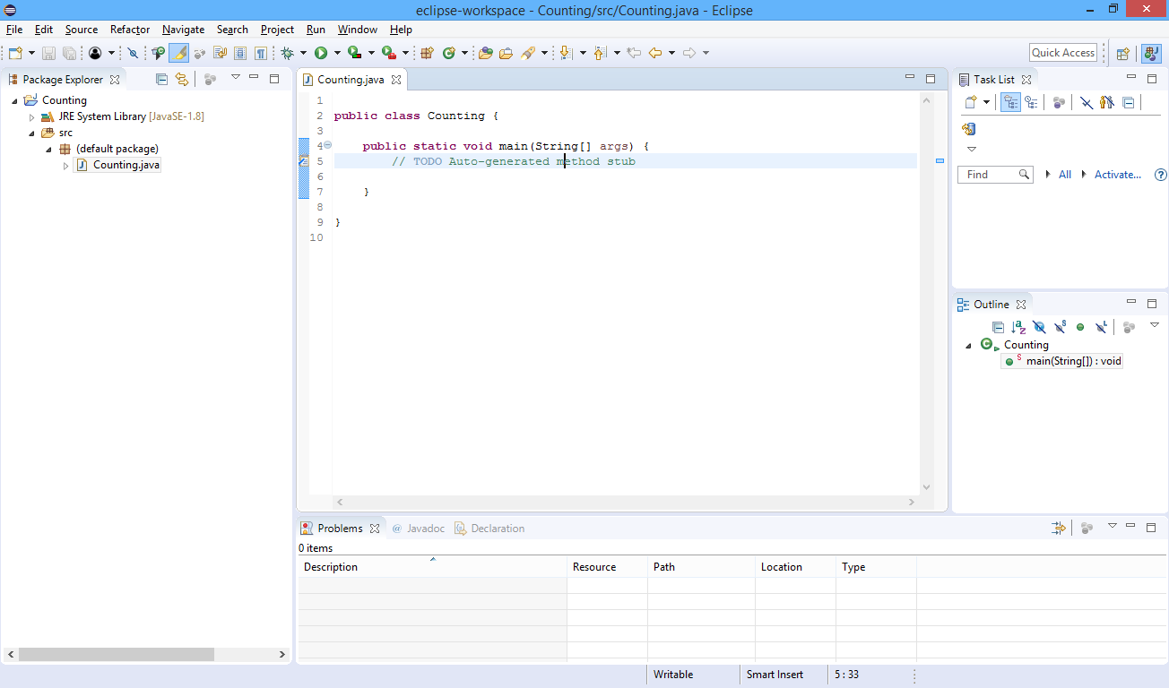Image resolution: width=1169 pixels, height=688 pixels.
Task: Open the Refactor menu
Action: coord(130,30)
